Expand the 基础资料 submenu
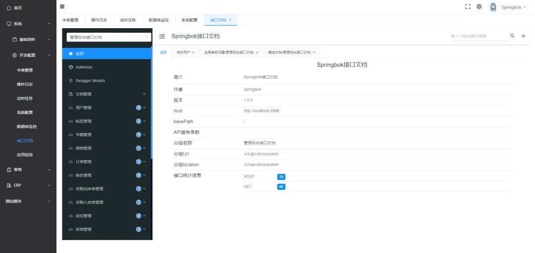535x253 pixels. pos(28,40)
